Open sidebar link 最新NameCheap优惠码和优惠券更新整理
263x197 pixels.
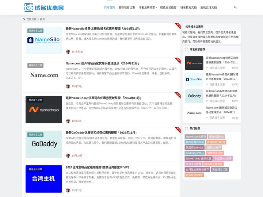pyautogui.click(x=222, y=60)
